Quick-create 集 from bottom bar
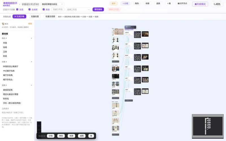 point(91,136)
